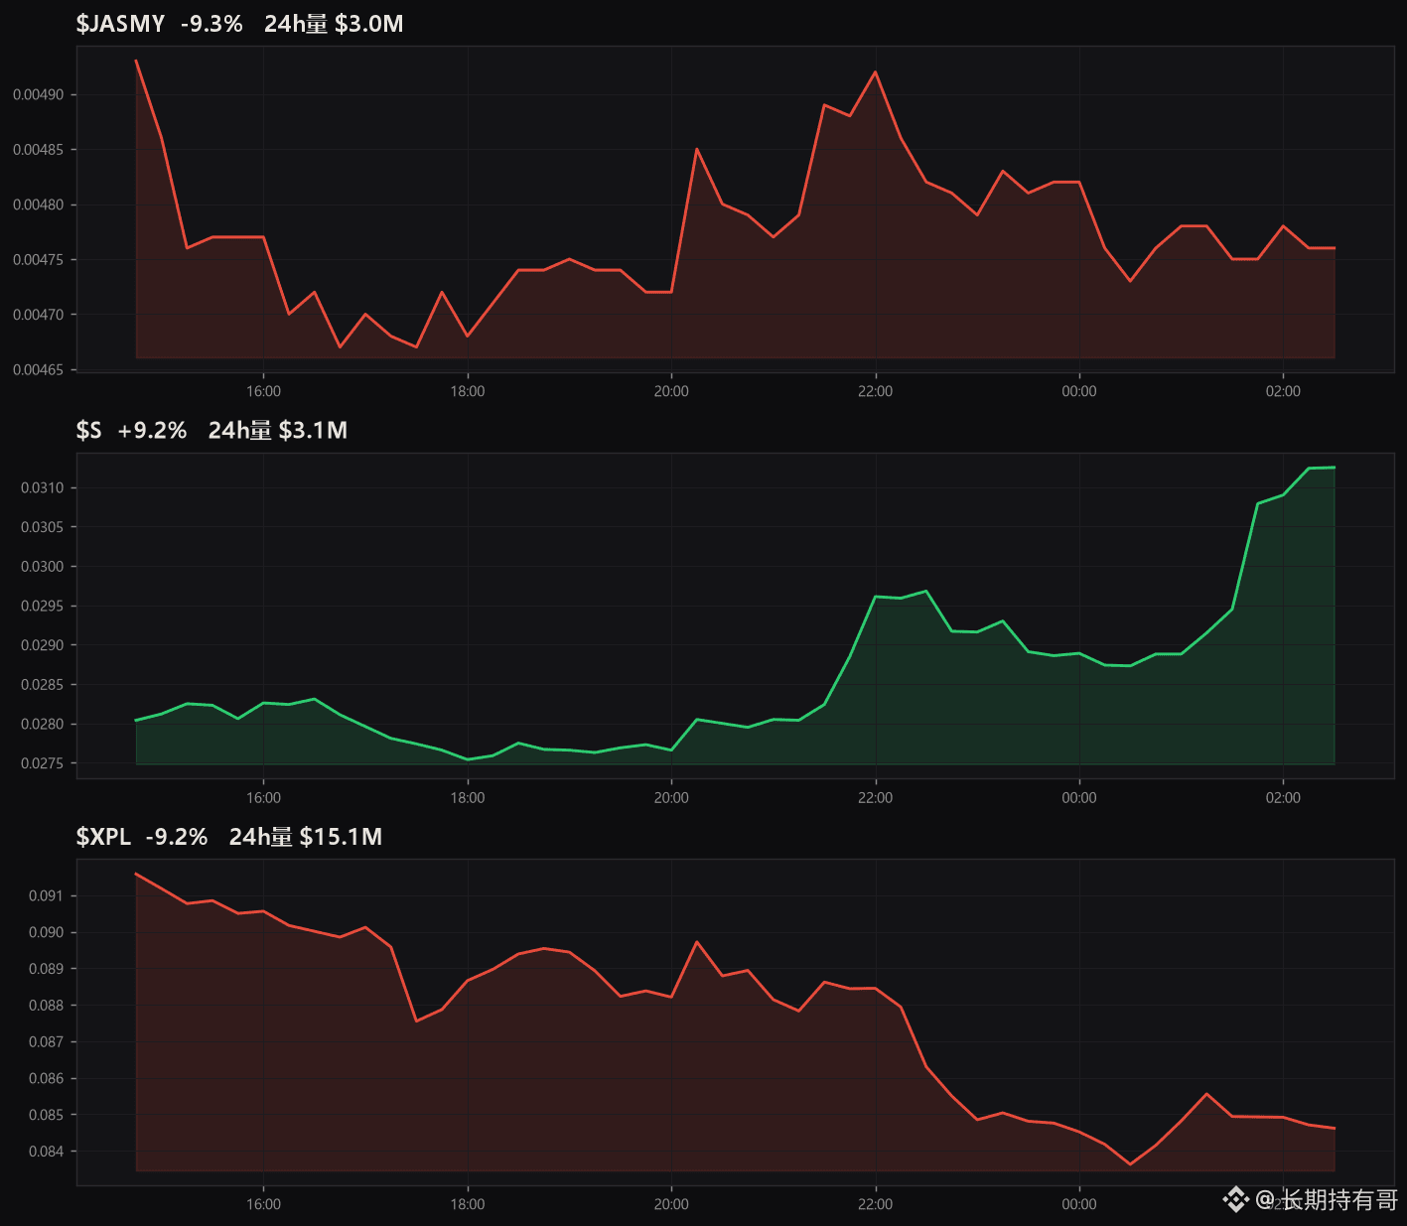This screenshot has width=1407, height=1226.
Task: Click the 0.0300 price axis label
Action: tap(42, 567)
